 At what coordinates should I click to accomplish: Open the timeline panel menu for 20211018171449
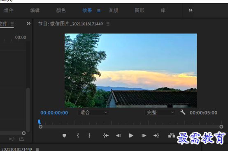pyautogui.click(x=37, y=149)
